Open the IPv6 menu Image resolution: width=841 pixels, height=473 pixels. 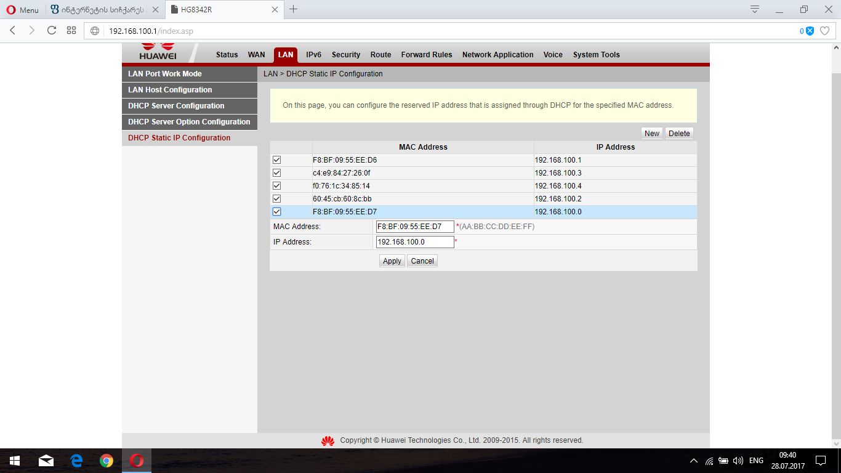[x=314, y=55]
